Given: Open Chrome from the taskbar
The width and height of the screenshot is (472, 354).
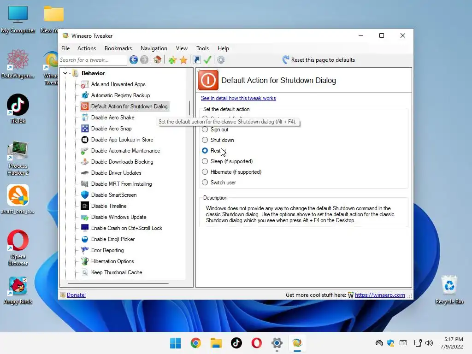Looking at the screenshot, I should point(195,343).
